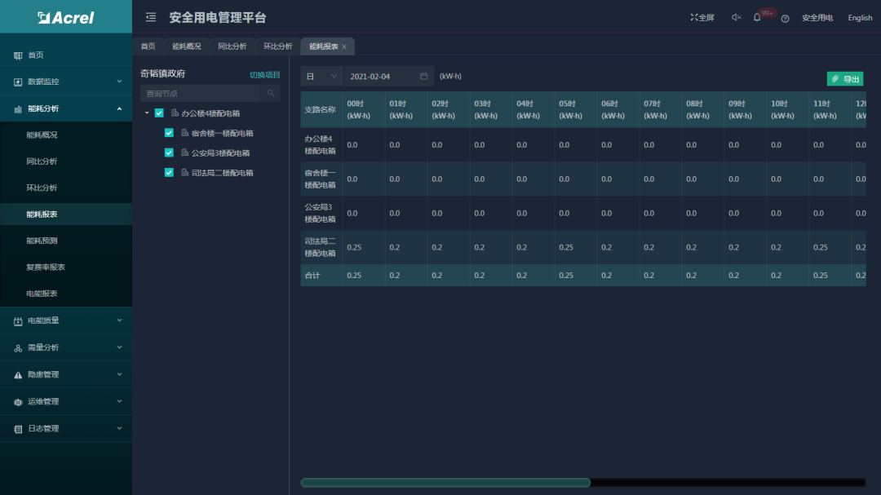This screenshot has height=495, width=881.
Task: Click the muted speaker icon in header
Action: coord(736,17)
